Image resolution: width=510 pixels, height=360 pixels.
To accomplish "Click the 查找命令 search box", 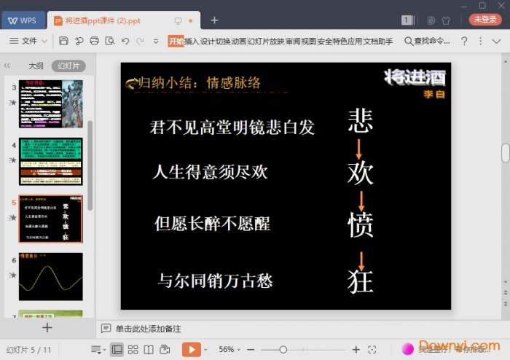I will [x=427, y=41].
